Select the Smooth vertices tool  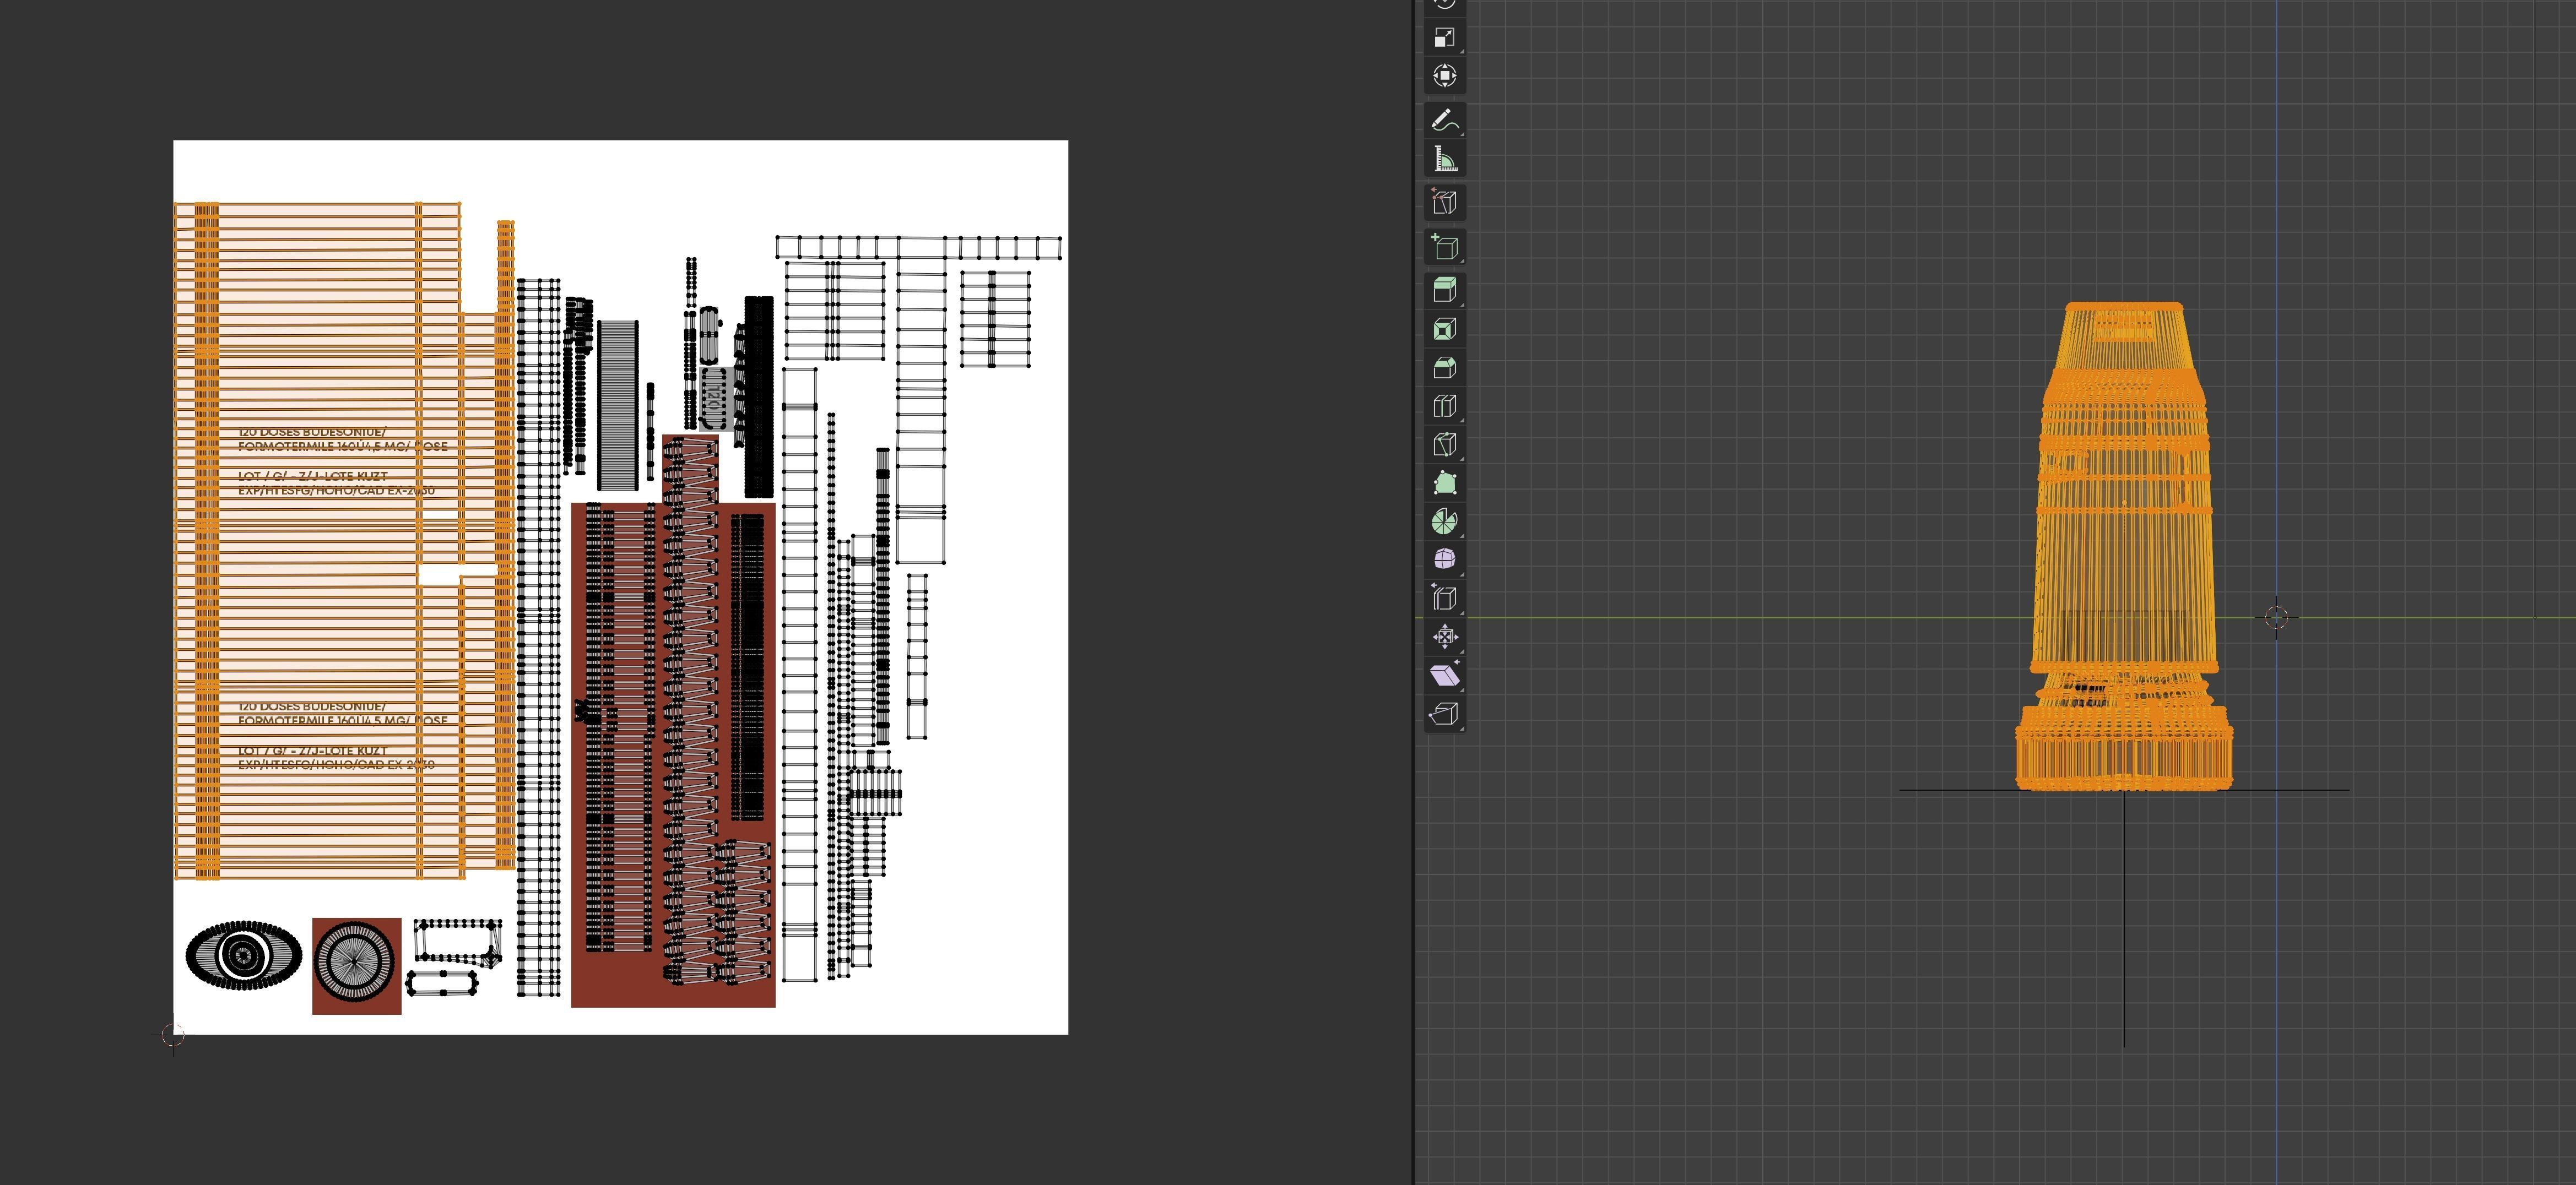(x=1444, y=559)
